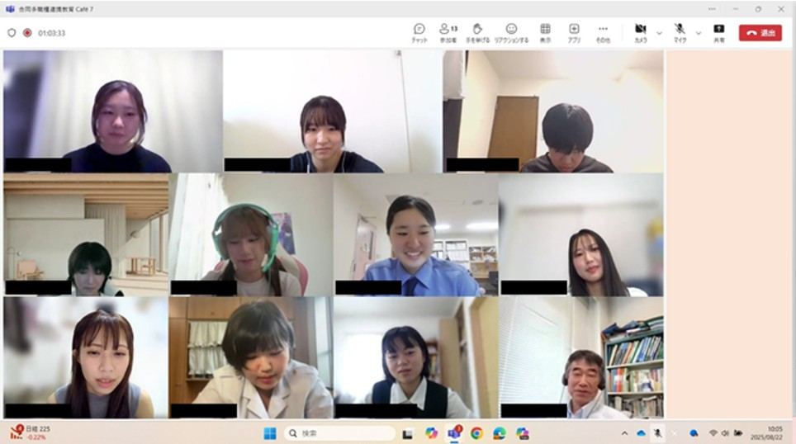The width and height of the screenshot is (796, 444).
Task: Open the 表示 view layout options
Action: 545,32
